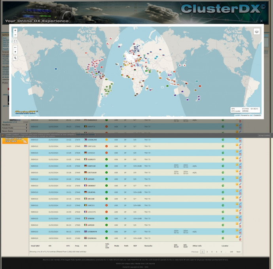Image resolution: width=273 pixels, height=269 pixels.
Task: Click the ClusterDX header banner logo
Action: 223,9
